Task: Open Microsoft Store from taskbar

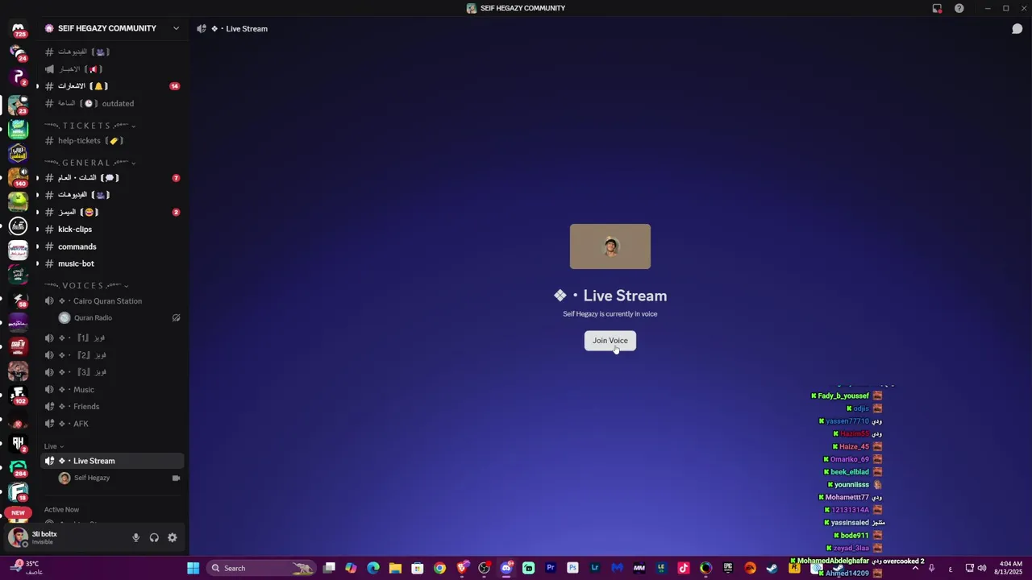Action: [418, 568]
